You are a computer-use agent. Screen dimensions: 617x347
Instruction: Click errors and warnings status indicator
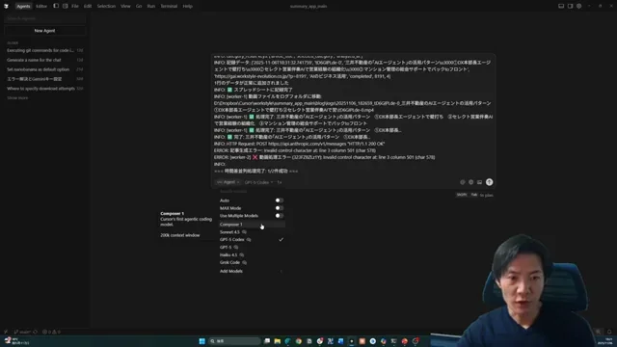51,332
